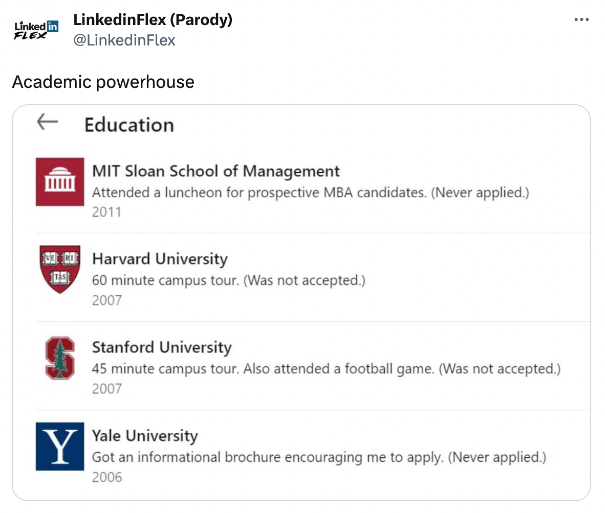Click the 2011 year under MIT Sloan
The image size is (605, 513).
[x=106, y=212]
